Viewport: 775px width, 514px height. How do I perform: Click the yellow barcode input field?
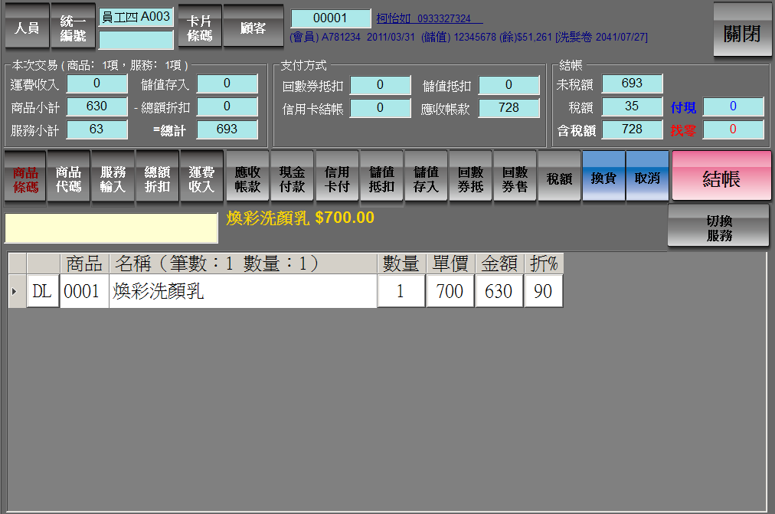pos(111,228)
